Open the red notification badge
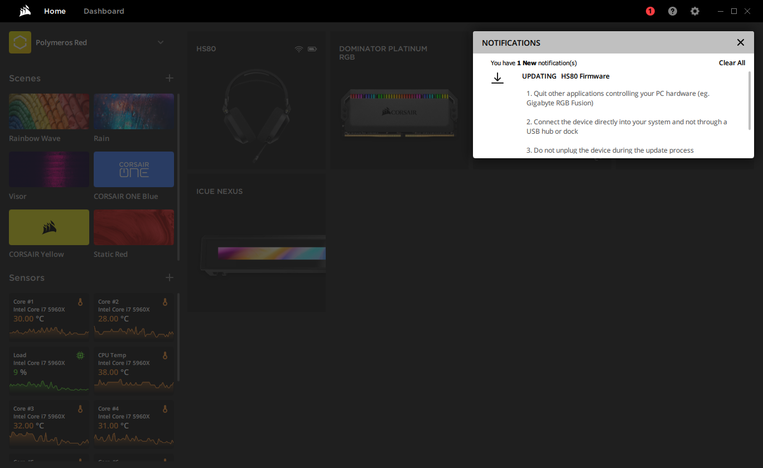This screenshot has width=763, height=468. point(650,11)
